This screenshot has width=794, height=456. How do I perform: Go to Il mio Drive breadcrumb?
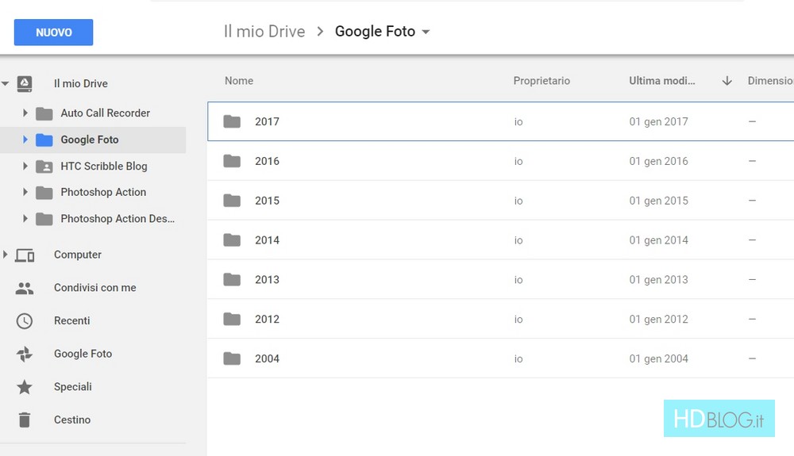[264, 32]
